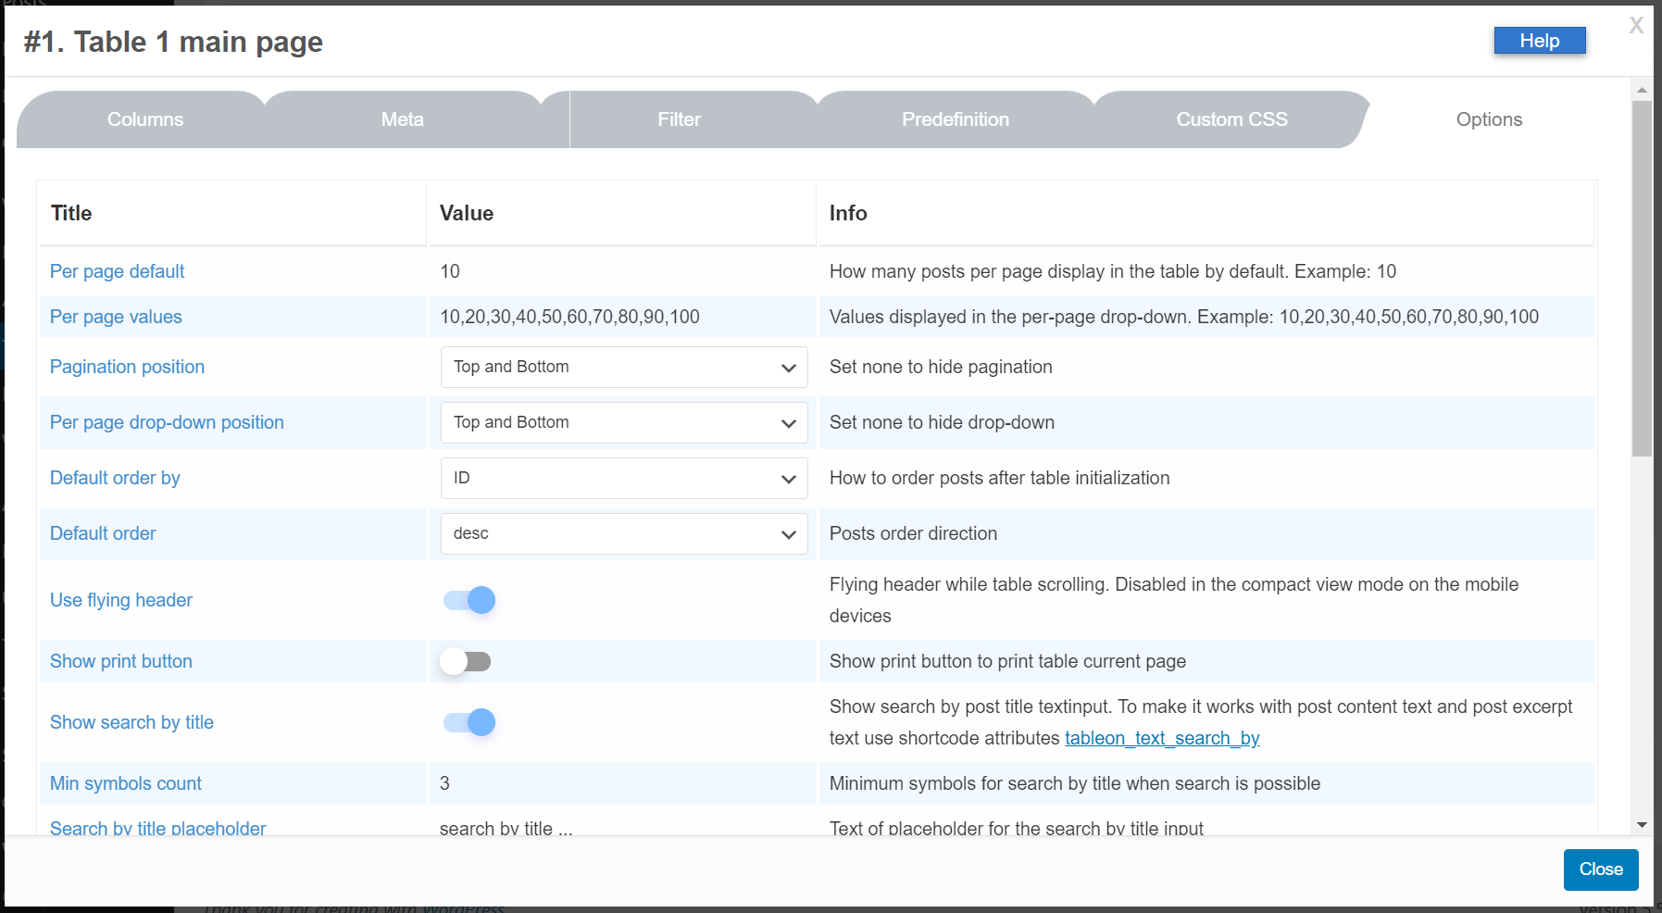Click the Per page default title
The width and height of the screenshot is (1662, 913).
pyautogui.click(x=117, y=271)
